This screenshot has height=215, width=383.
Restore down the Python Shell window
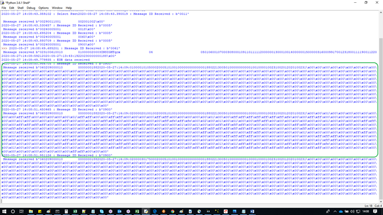[366, 3]
